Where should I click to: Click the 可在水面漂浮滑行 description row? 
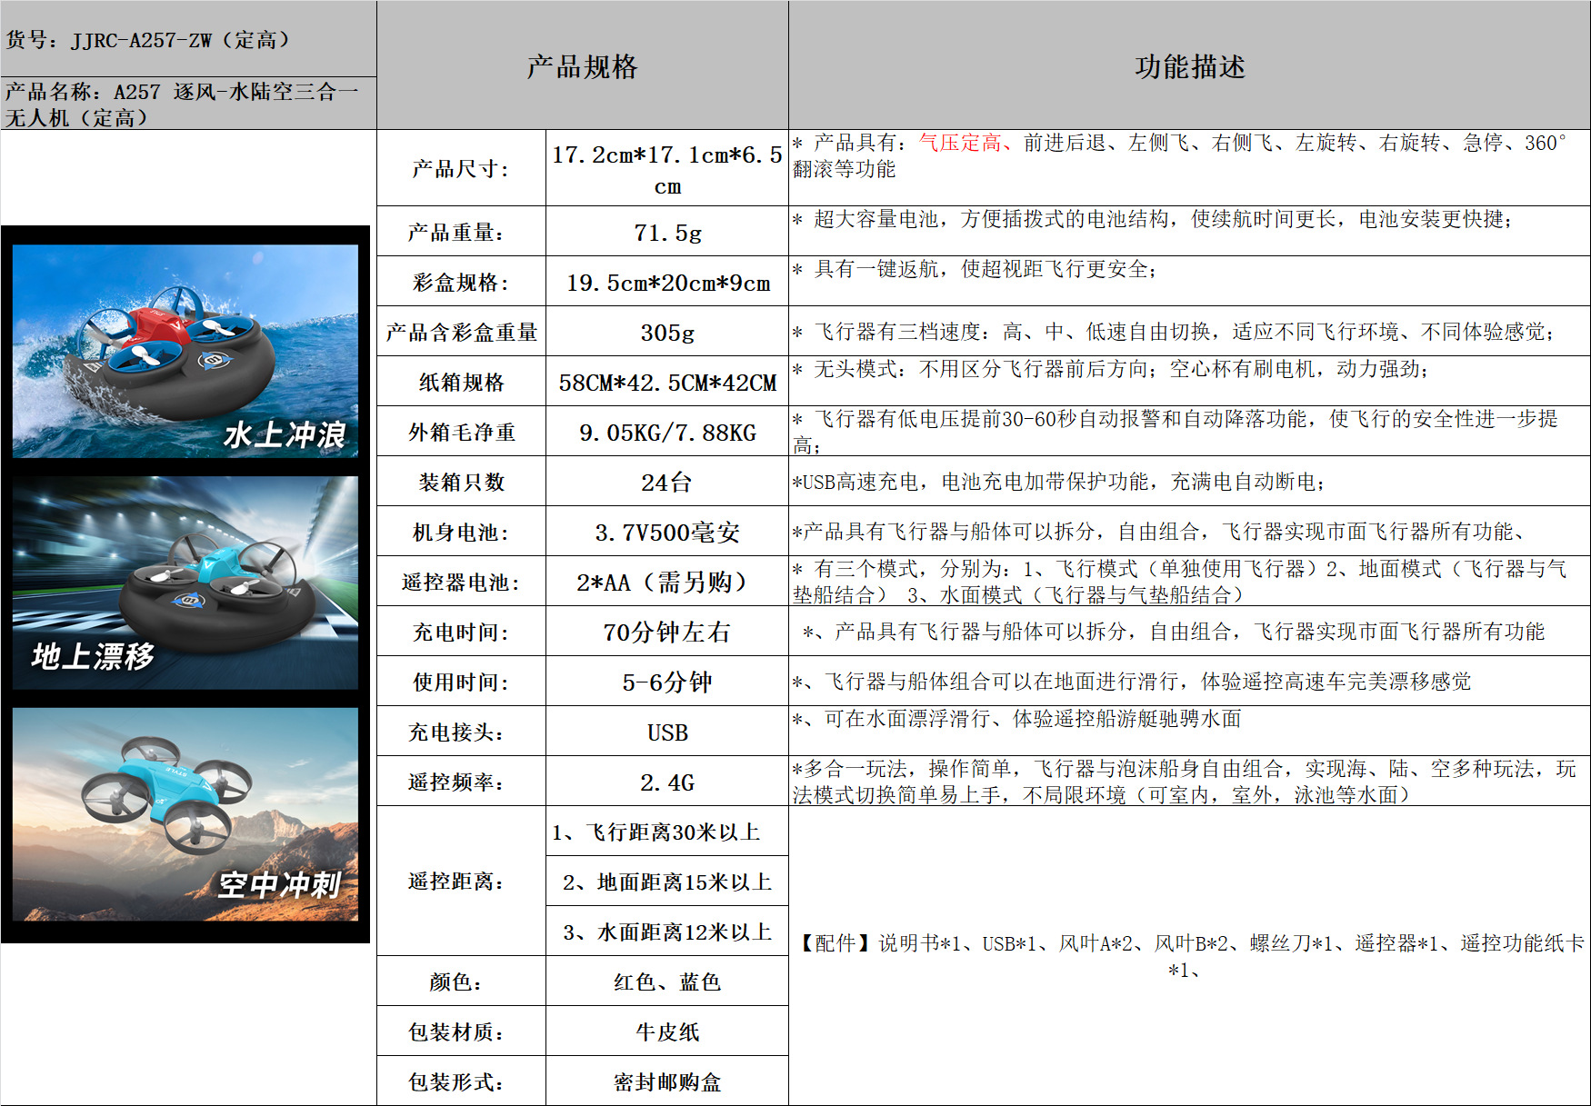point(1189,732)
